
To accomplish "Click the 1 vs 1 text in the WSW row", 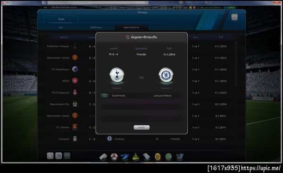I will 196,81.
